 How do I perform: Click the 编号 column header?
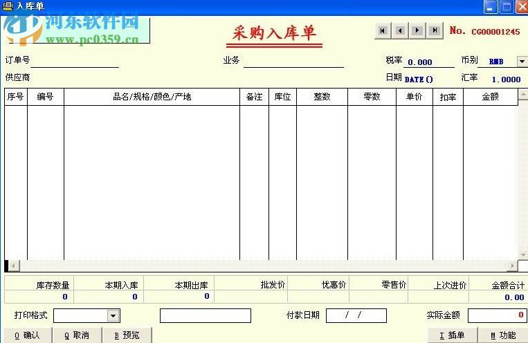click(46, 97)
